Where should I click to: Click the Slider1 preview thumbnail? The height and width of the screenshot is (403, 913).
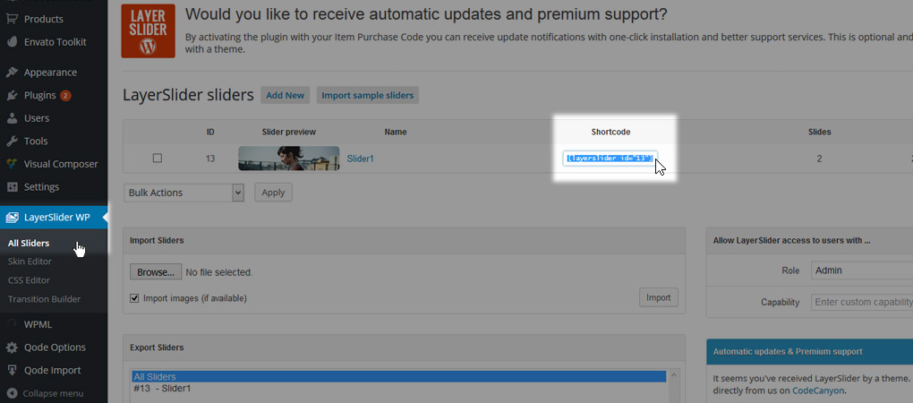click(289, 158)
